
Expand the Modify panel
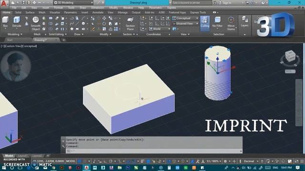[105, 34]
